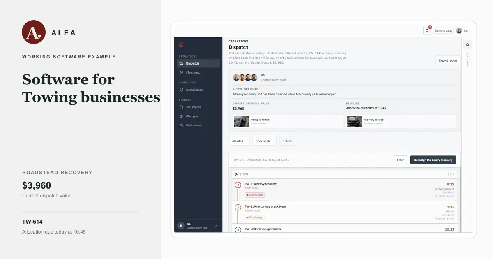Click the K avatar at sidebar bottom

(181, 226)
